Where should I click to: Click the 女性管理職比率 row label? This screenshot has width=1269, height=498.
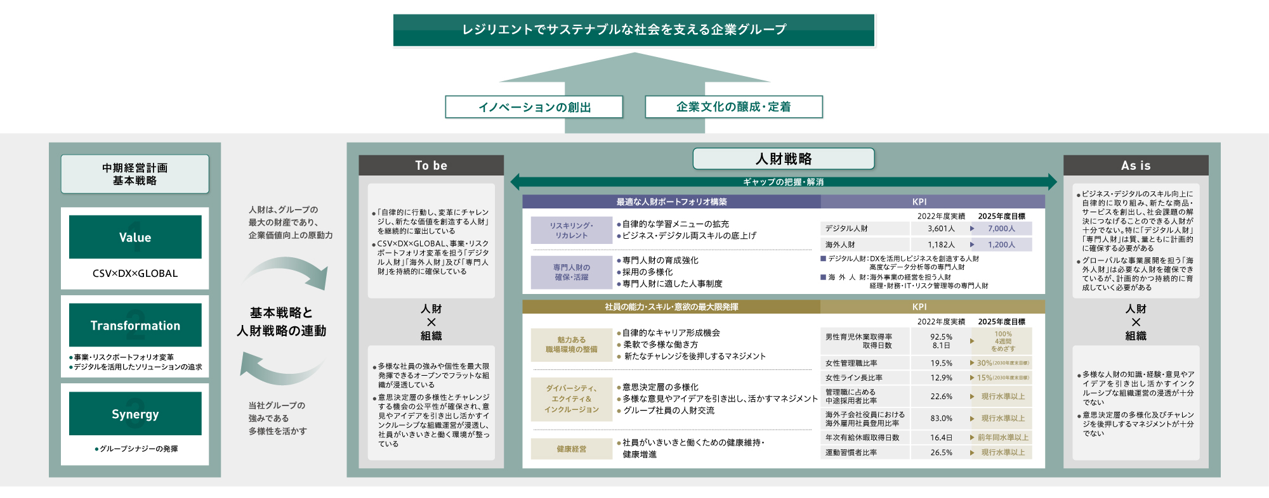(851, 364)
